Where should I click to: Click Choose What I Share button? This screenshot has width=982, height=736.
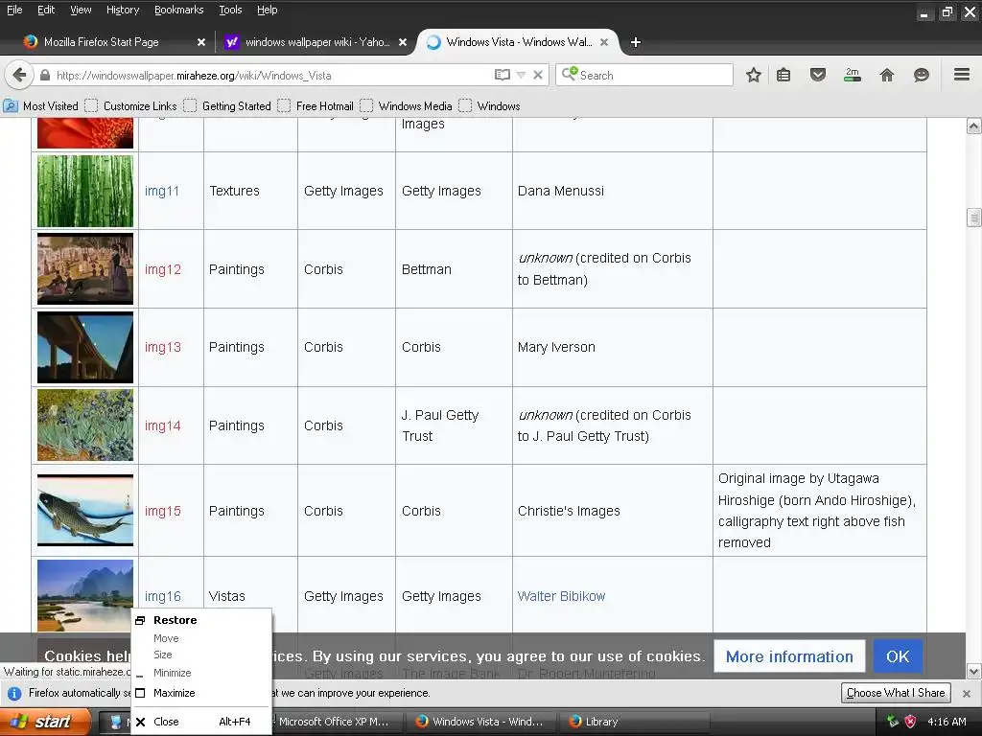coord(896,693)
